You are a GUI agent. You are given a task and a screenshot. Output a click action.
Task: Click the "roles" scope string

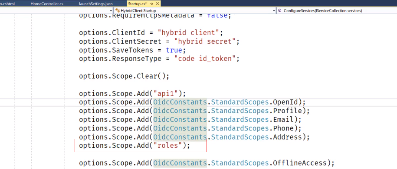(167, 146)
